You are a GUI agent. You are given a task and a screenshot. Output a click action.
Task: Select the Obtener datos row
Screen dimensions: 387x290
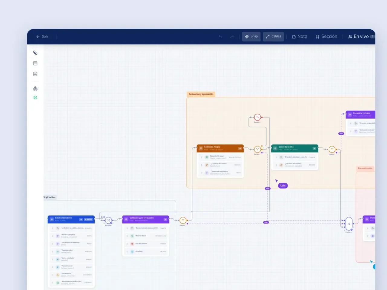(146, 236)
